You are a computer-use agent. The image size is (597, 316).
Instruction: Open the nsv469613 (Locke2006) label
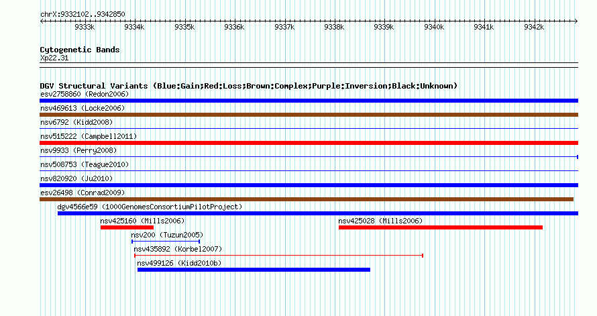point(83,108)
